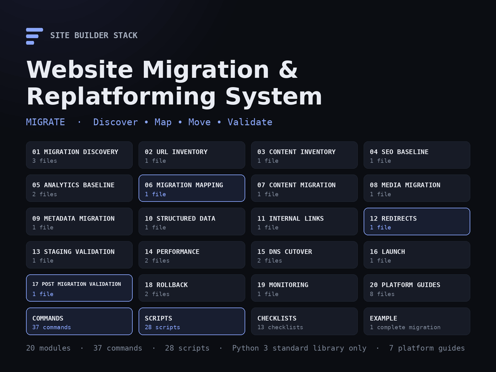Open the 05 Analytics Baseline card
The height and width of the screenshot is (372, 496).
tap(79, 188)
